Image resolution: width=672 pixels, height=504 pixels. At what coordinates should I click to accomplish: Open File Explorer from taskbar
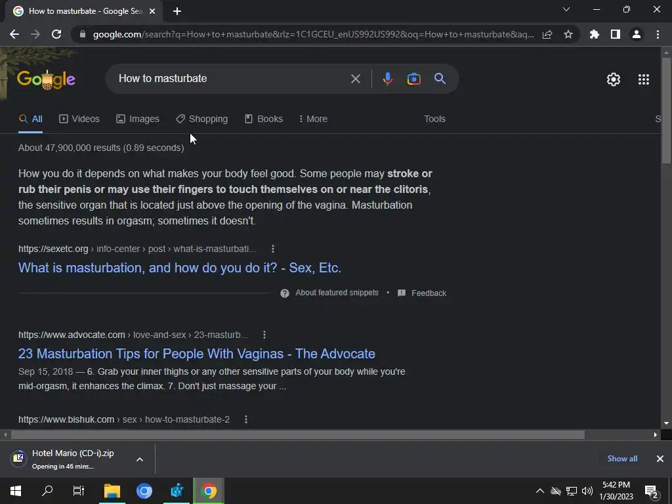(112, 491)
